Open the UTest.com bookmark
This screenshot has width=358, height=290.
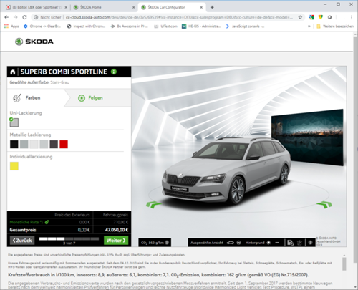(x=166, y=26)
